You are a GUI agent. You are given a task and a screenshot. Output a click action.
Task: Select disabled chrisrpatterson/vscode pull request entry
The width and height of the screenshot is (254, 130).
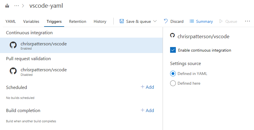[81, 71]
